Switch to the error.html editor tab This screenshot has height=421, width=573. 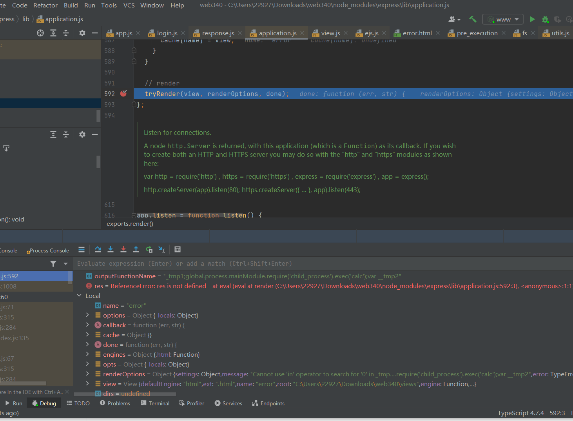(x=417, y=33)
